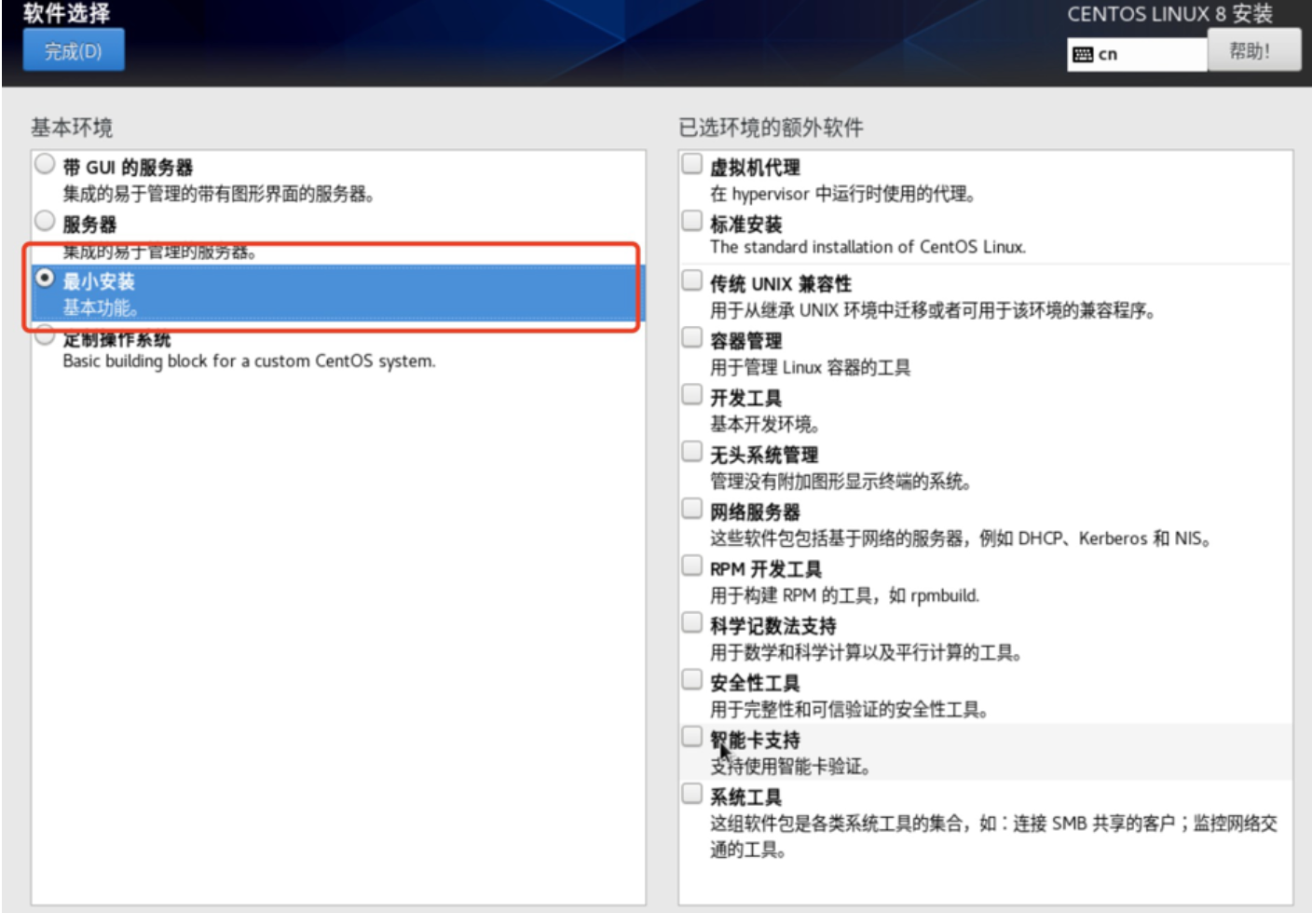The image size is (1312, 913).
Task: Enable the 虚拟机代理 checkbox
Action: point(691,164)
